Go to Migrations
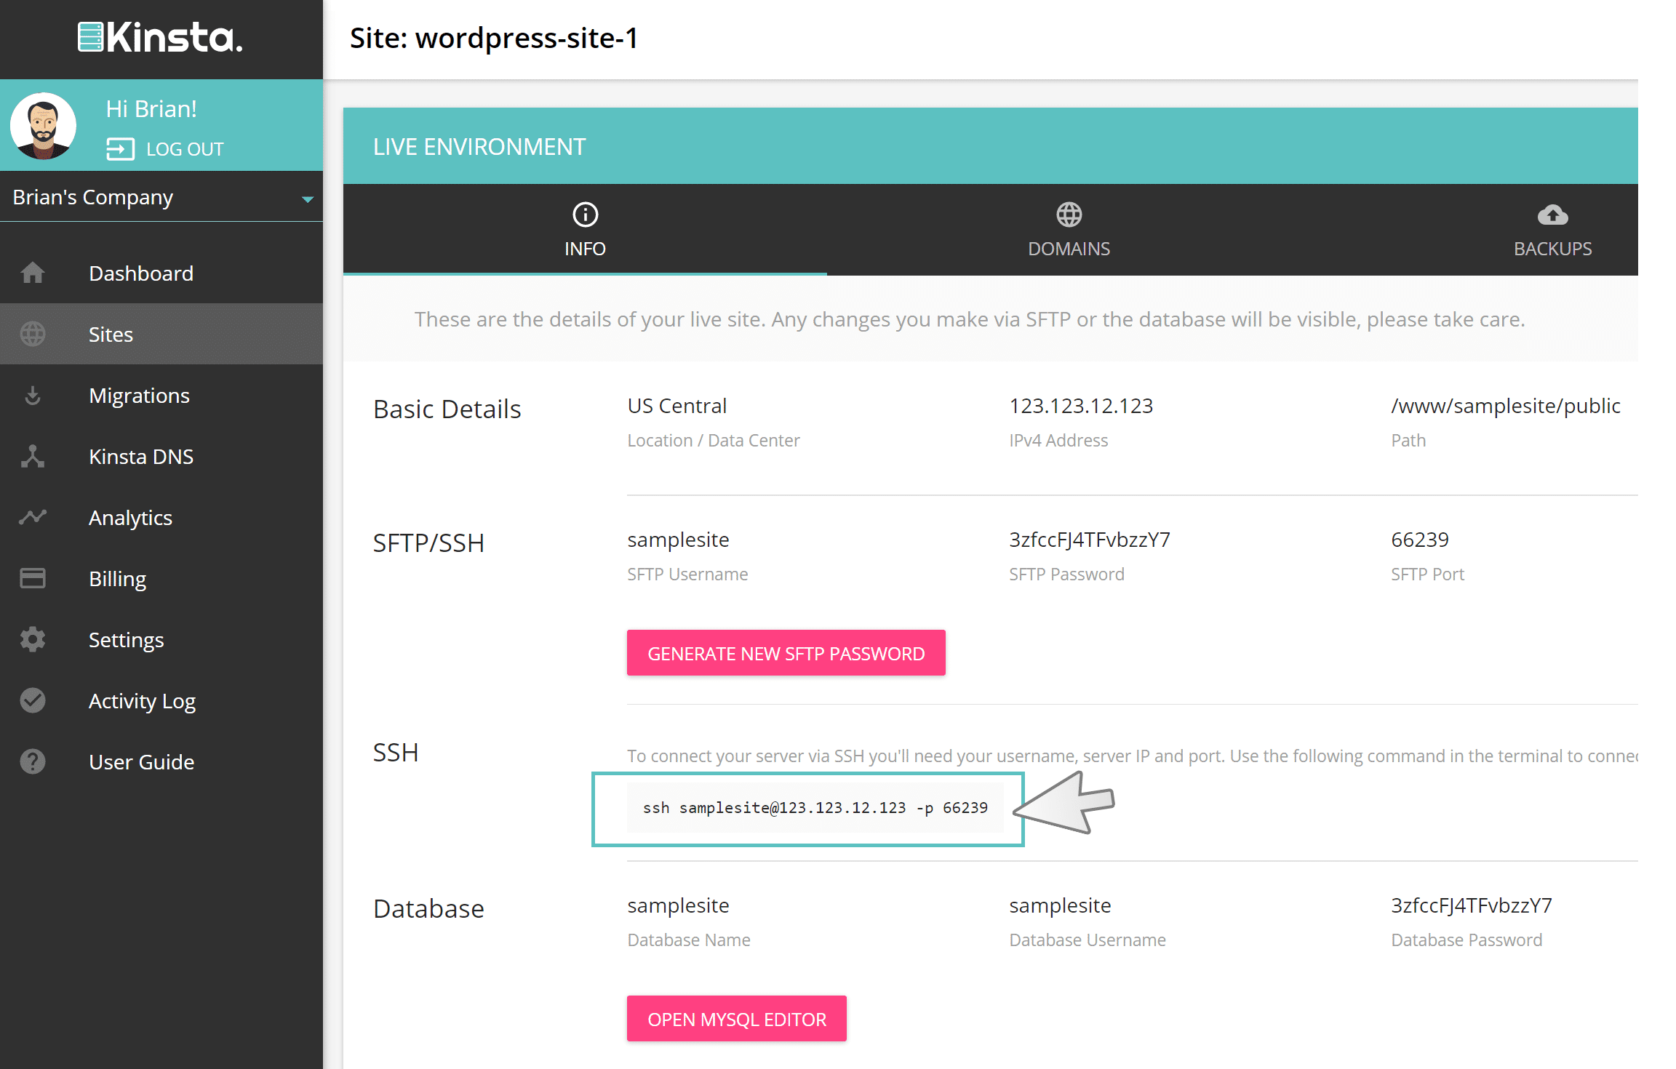Screen dimensions: 1676x1069 click(139, 396)
